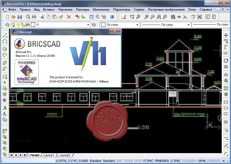The image size is (231, 164).
Task: Toggle ОРТО mode in status bar
Action: click(138, 161)
